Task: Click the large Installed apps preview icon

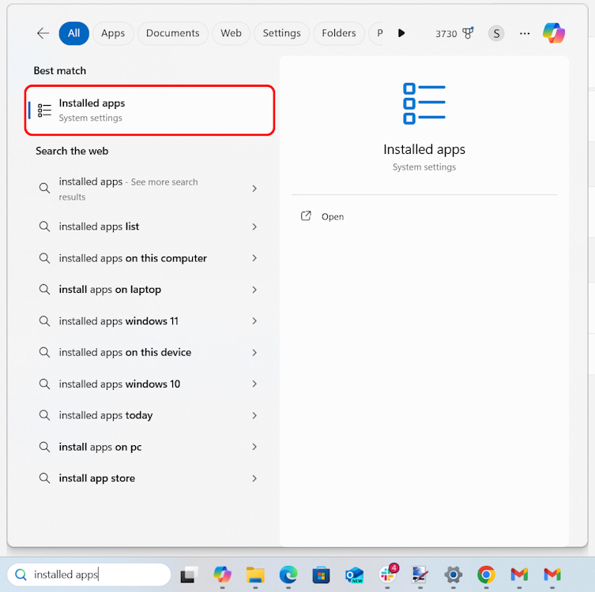Action: coord(424,103)
